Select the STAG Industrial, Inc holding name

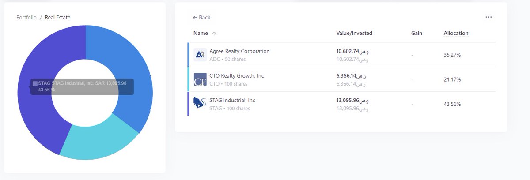click(x=232, y=101)
